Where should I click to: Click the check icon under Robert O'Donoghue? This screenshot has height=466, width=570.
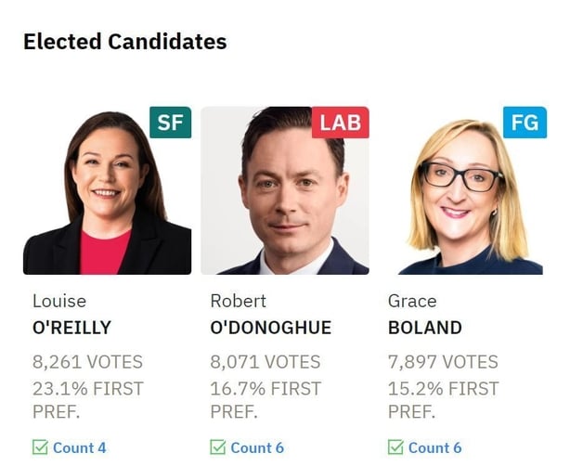pos(218,447)
